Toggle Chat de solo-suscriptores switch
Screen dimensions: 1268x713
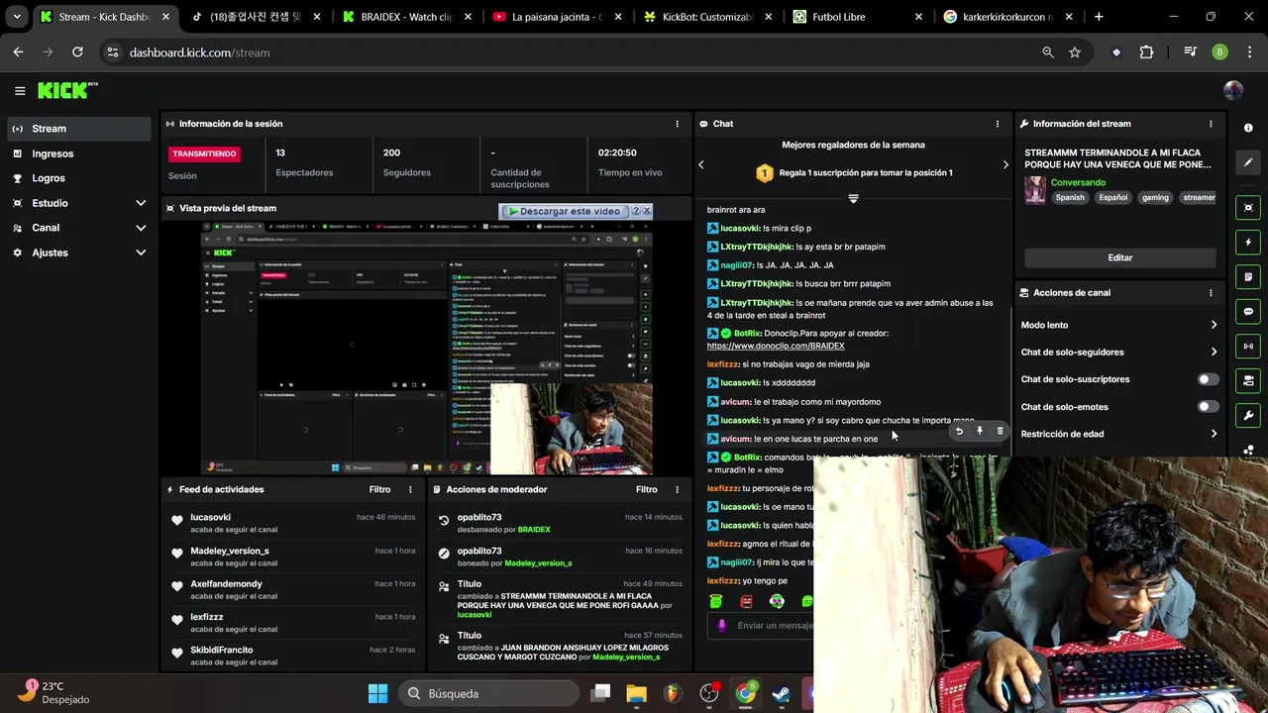1209,379
